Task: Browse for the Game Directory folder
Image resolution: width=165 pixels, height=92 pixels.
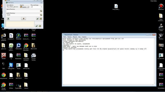Action: [41, 11]
